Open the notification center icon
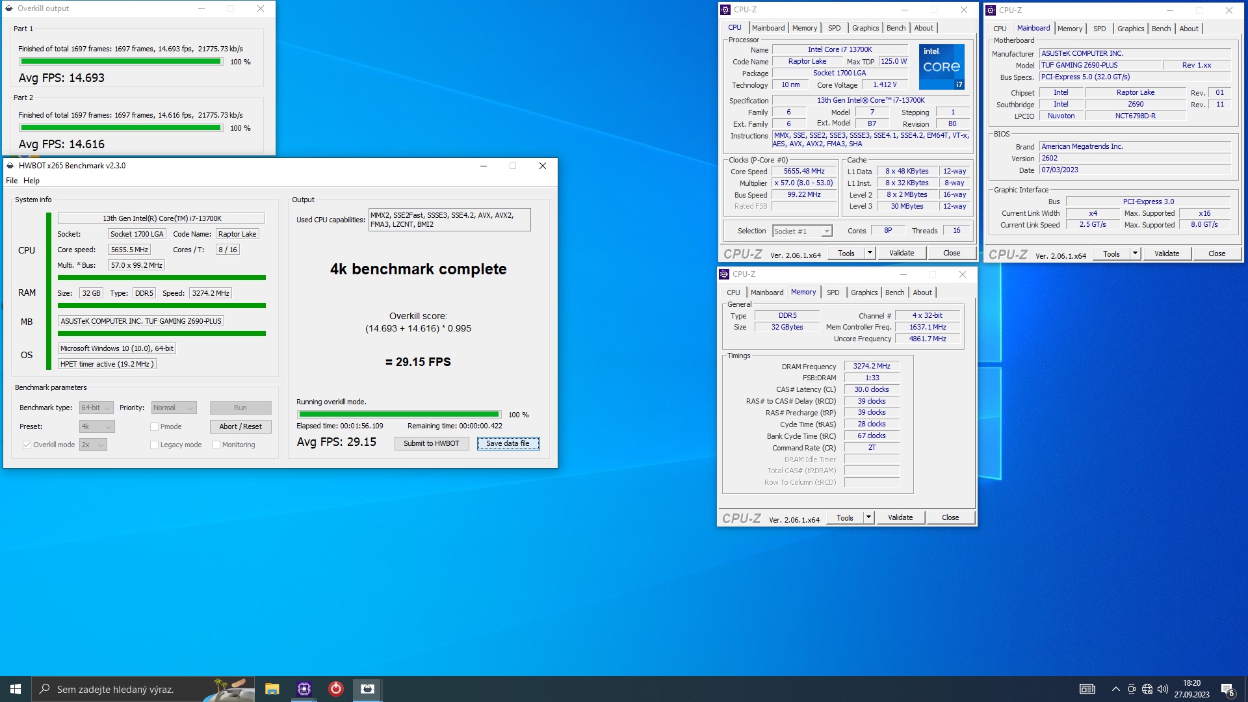 click(x=1227, y=690)
